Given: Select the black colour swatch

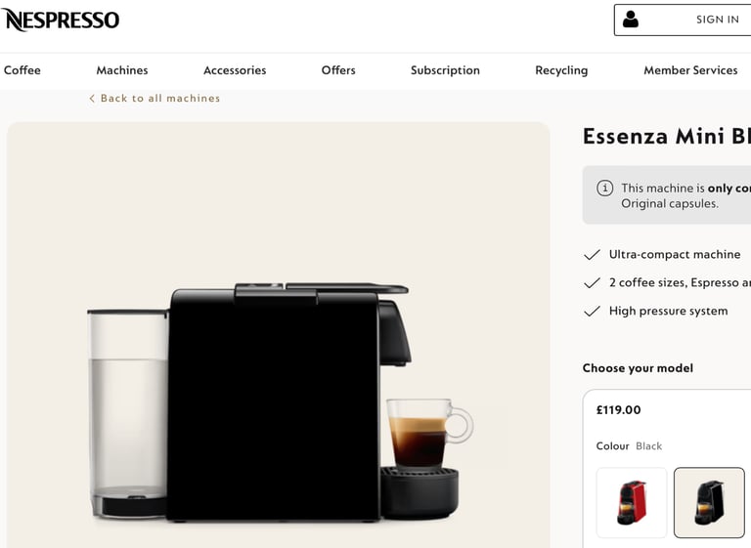Looking at the screenshot, I should [709, 502].
